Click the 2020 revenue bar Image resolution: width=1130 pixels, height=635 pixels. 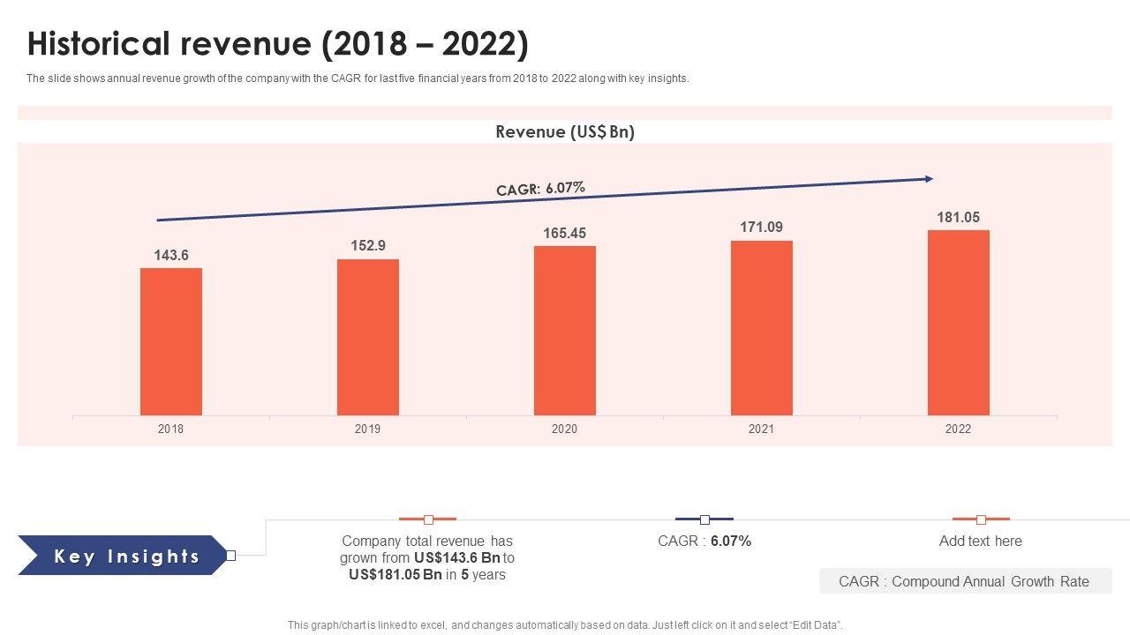(564, 331)
